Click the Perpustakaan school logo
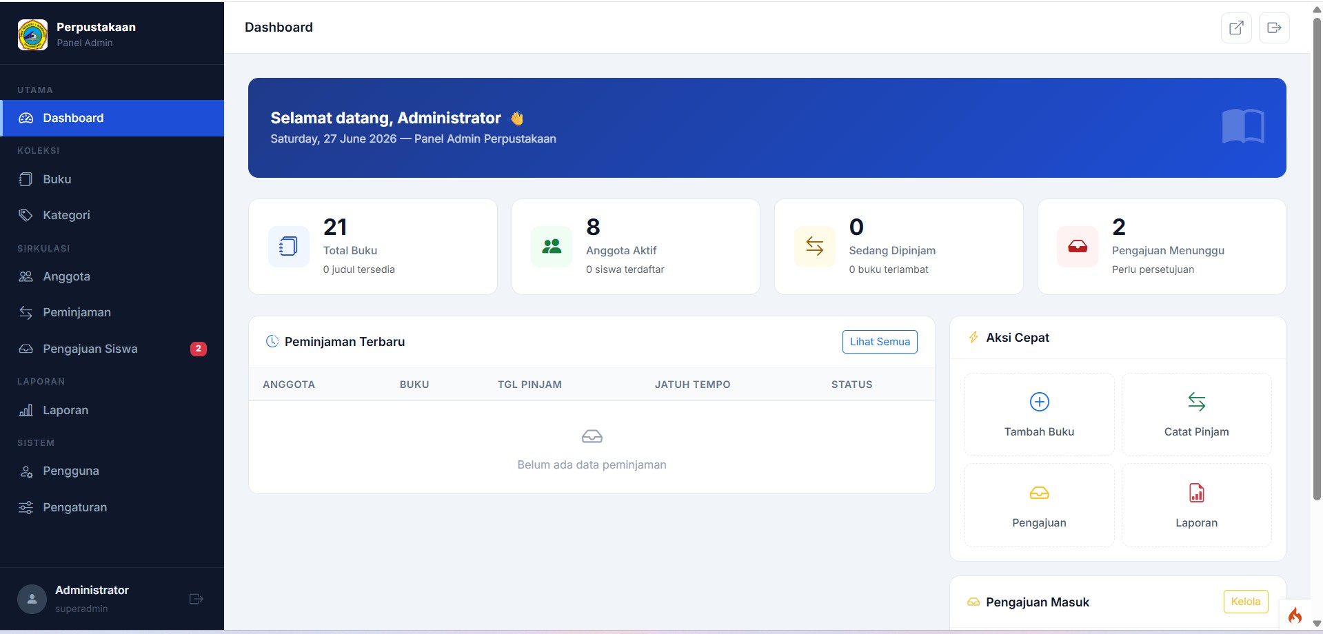 pyautogui.click(x=33, y=34)
